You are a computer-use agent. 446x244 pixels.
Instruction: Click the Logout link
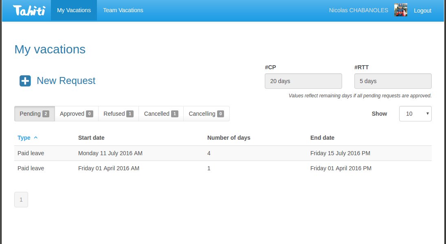(422, 10)
